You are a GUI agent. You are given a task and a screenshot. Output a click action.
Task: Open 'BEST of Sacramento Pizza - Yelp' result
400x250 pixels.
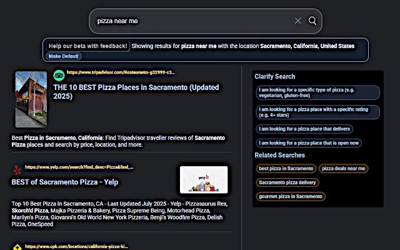click(x=65, y=182)
